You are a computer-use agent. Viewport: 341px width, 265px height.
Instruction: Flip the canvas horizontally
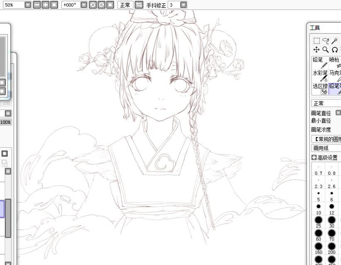pos(139,5)
